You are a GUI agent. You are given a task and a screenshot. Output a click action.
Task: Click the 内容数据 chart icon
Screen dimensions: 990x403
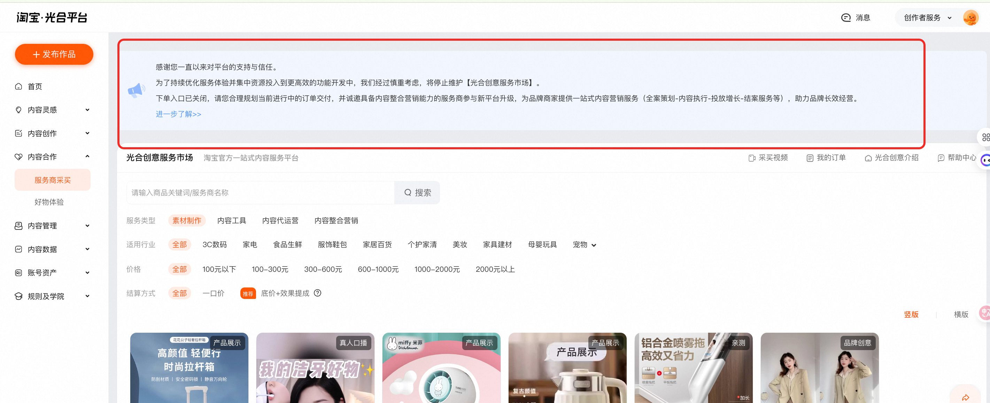click(x=18, y=249)
